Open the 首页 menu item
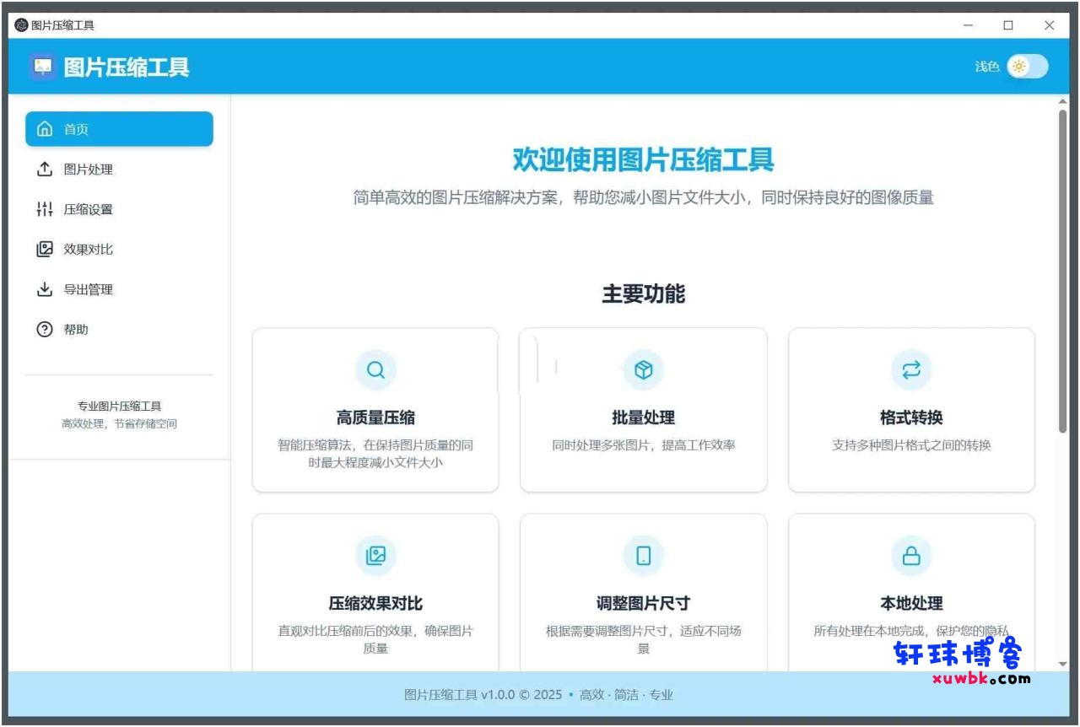 (119, 129)
